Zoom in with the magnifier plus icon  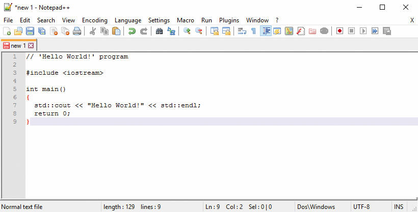point(187,31)
